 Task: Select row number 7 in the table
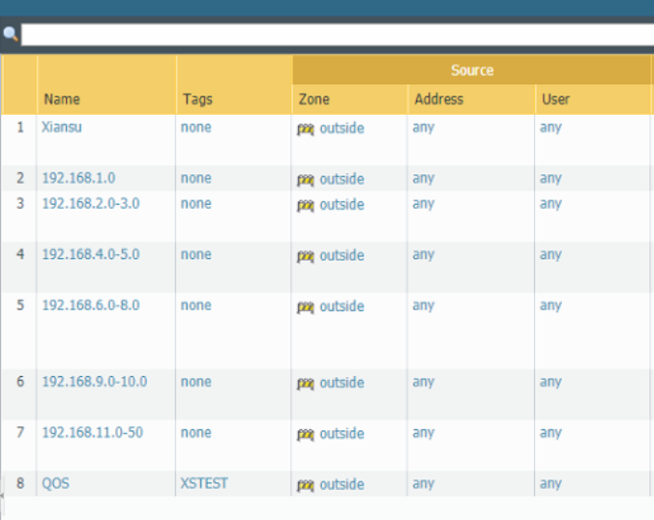pyautogui.click(x=19, y=433)
